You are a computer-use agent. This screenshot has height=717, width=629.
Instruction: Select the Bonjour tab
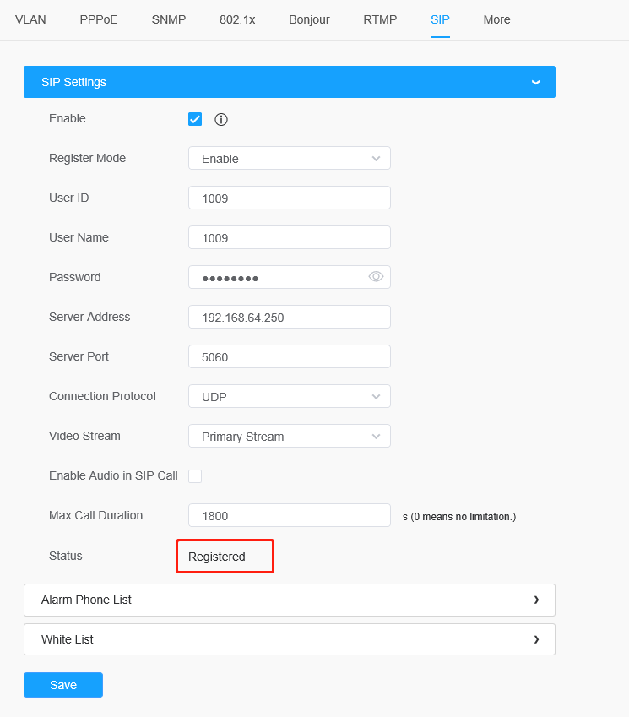pyautogui.click(x=309, y=19)
